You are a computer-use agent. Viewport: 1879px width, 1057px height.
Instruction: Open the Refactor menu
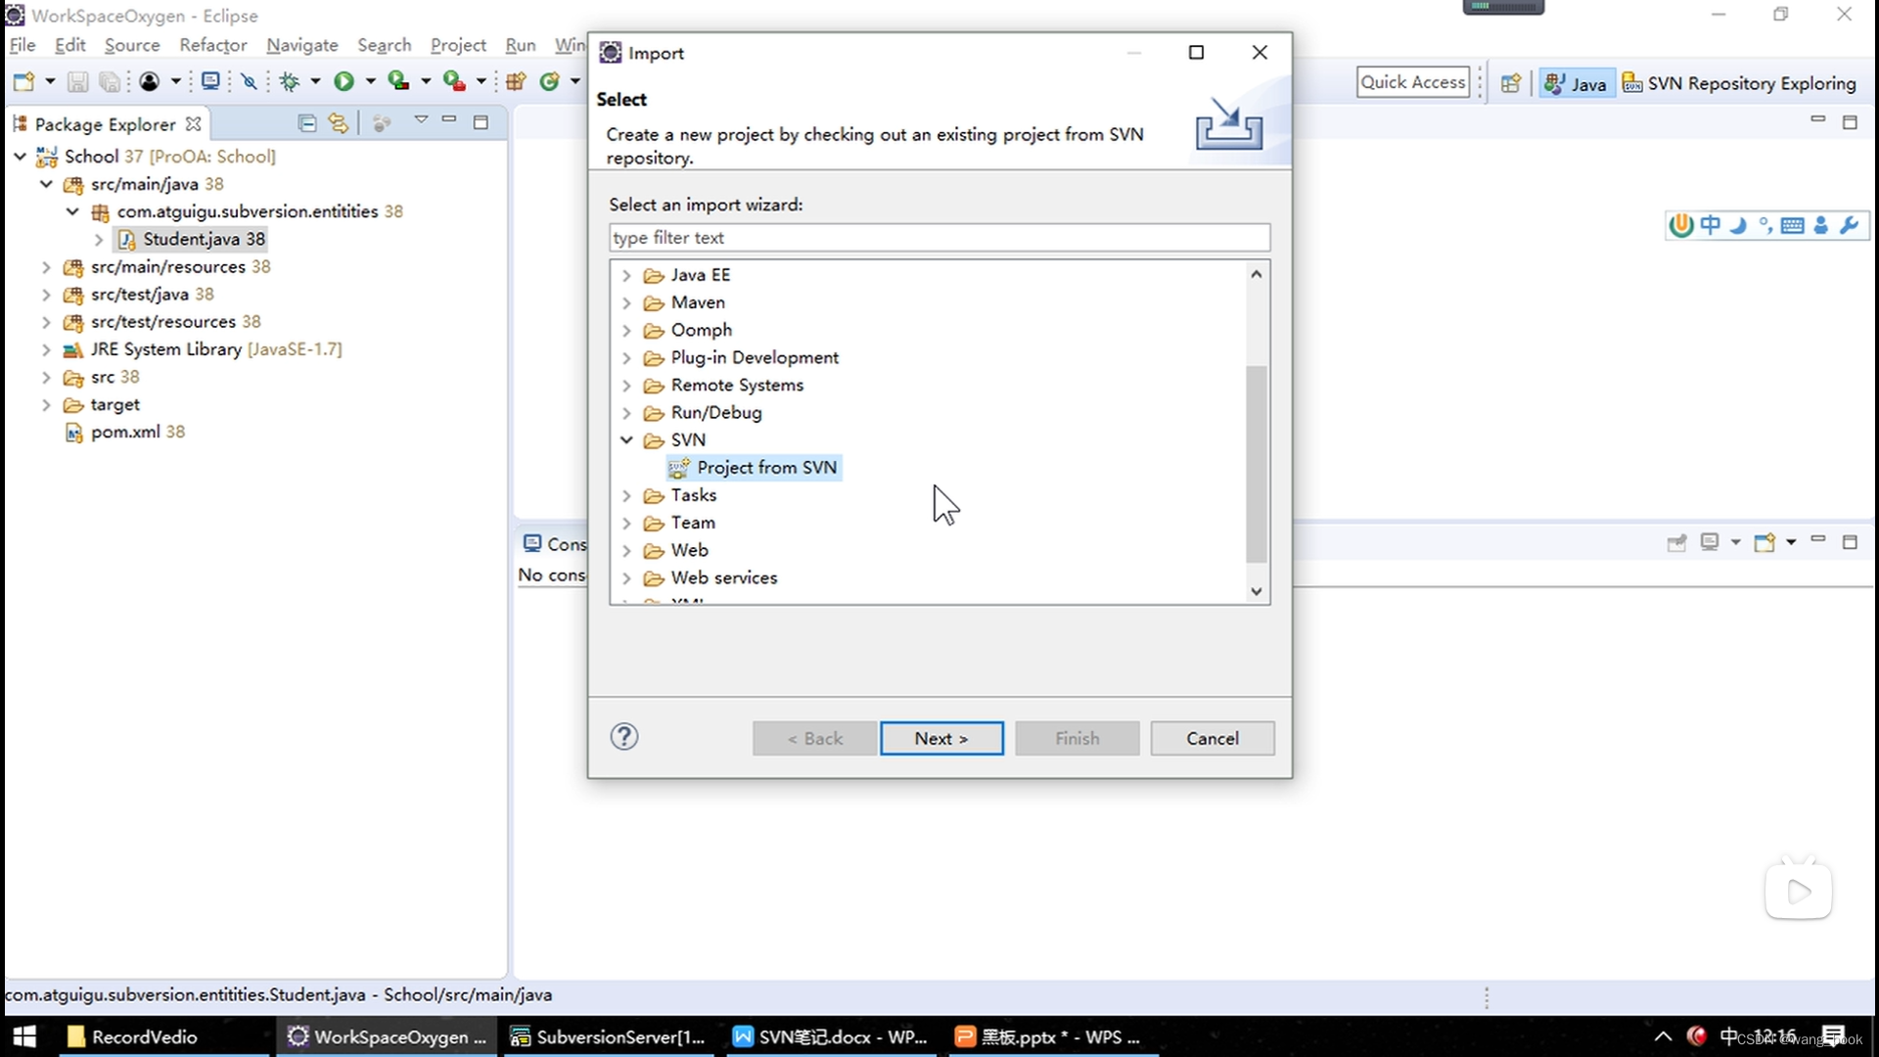pyautogui.click(x=213, y=45)
